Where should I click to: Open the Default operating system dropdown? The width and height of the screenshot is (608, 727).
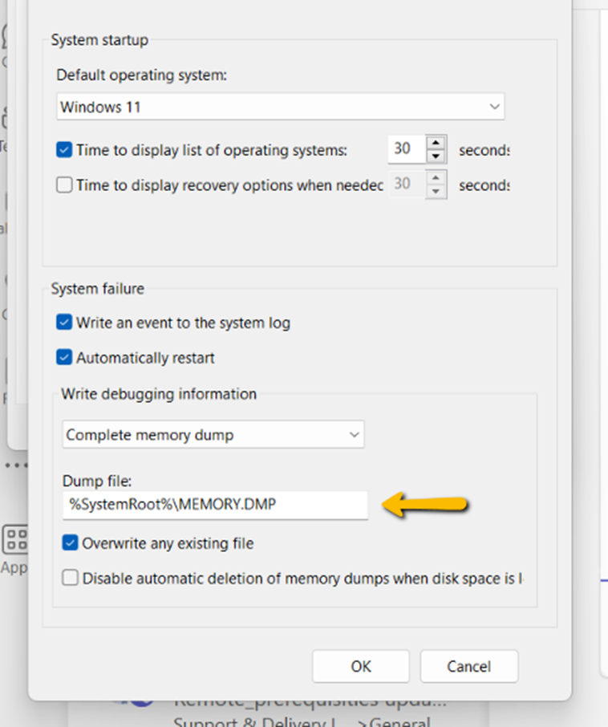click(494, 106)
